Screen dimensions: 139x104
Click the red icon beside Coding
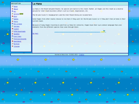(x=13, y=29)
